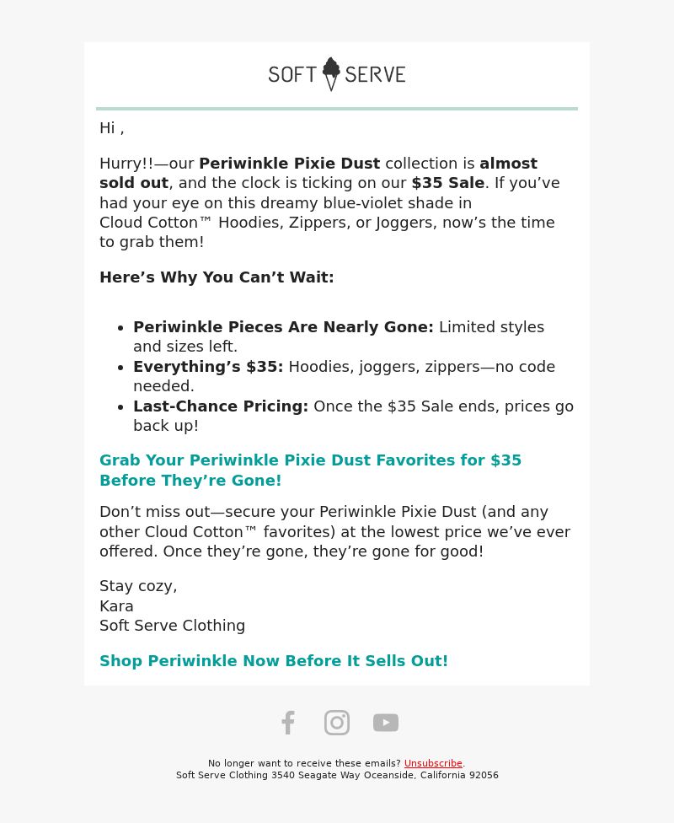Open the Facebook social icon
The image size is (674, 823).
pyautogui.click(x=288, y=723)
